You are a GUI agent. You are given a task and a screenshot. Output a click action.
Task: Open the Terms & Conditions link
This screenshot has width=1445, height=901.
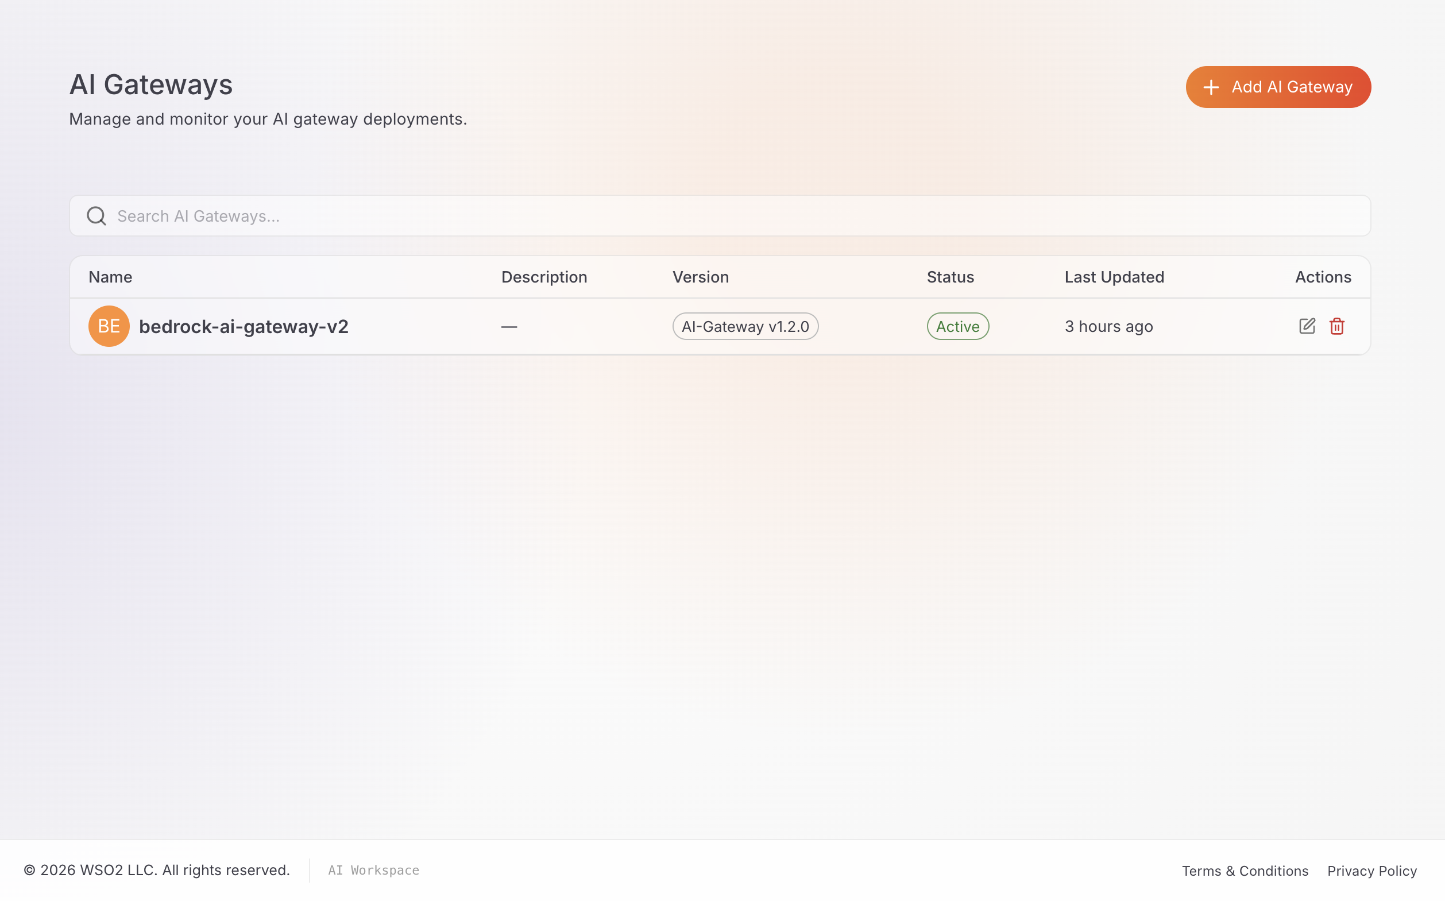click(1245, 871)
